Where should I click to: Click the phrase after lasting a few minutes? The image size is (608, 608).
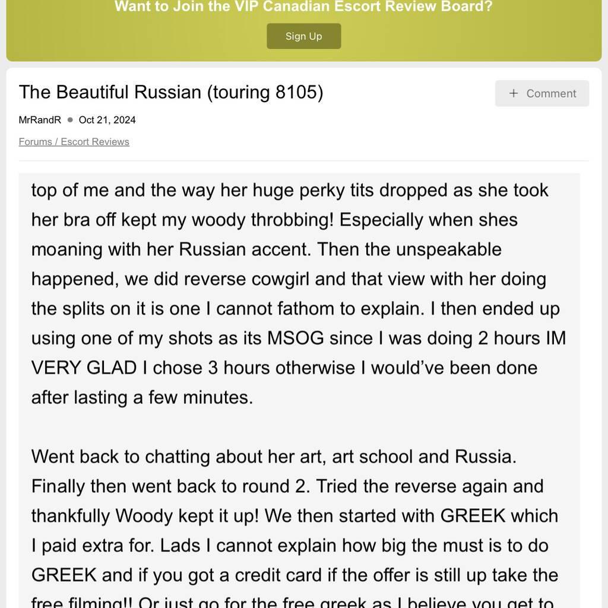(x=142, y=397)
